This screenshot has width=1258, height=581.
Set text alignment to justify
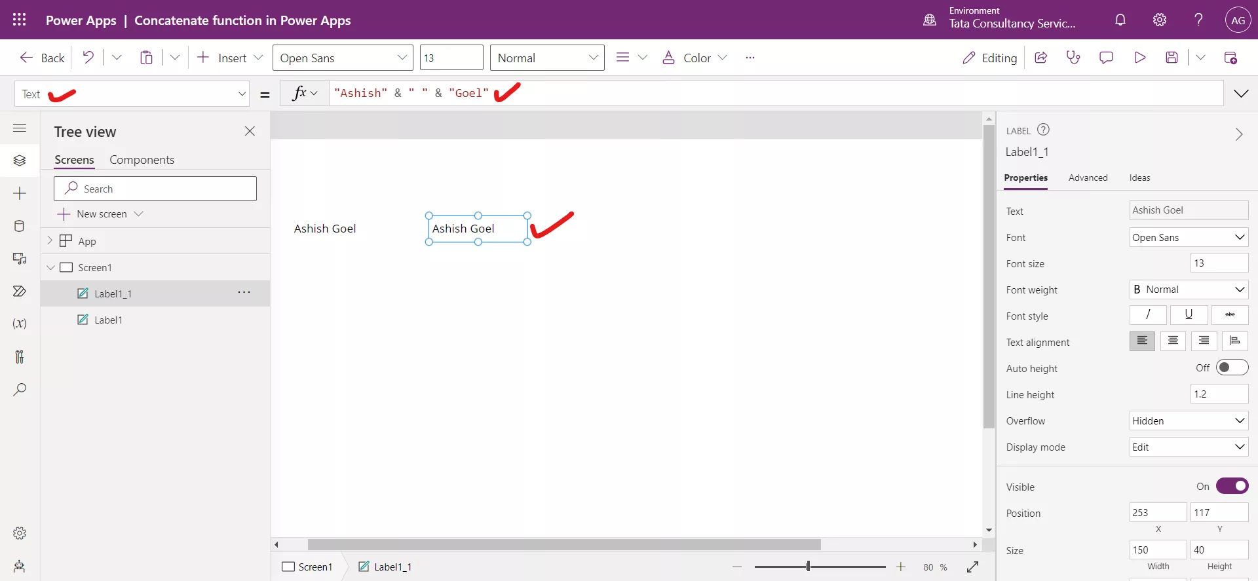pos(1235,341)
